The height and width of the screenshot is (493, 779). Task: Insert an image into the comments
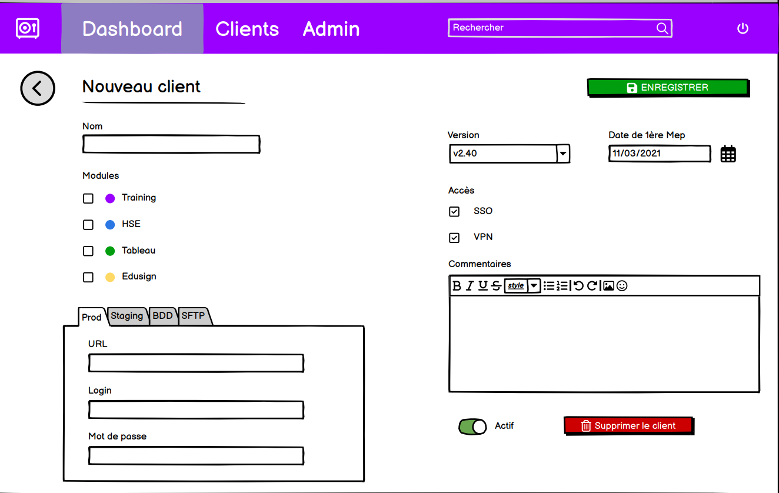[608, 286]
